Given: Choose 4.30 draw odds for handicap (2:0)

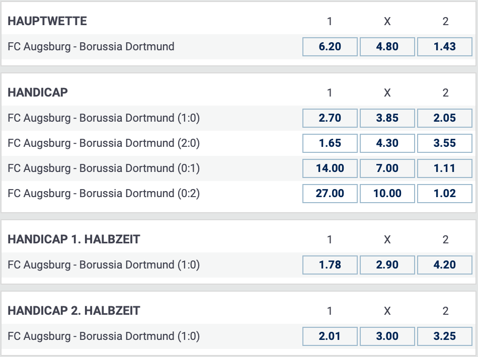Looking at the screenshot, I should [387, 143].
